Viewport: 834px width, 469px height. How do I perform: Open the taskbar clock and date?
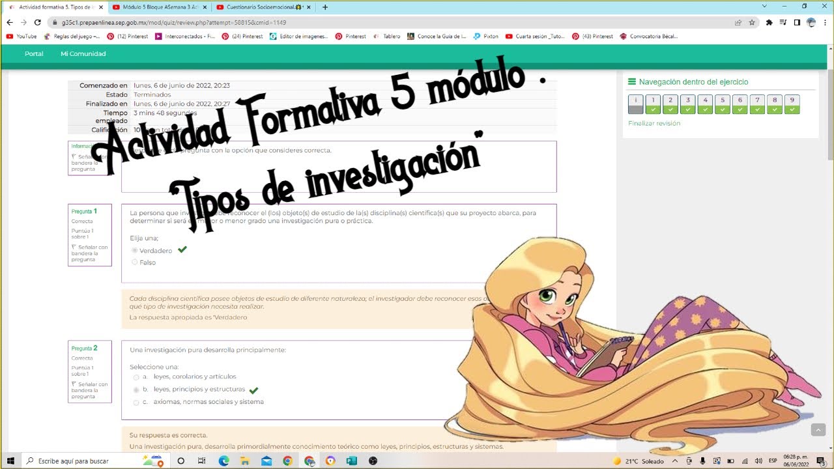click(x=796, y=461)
